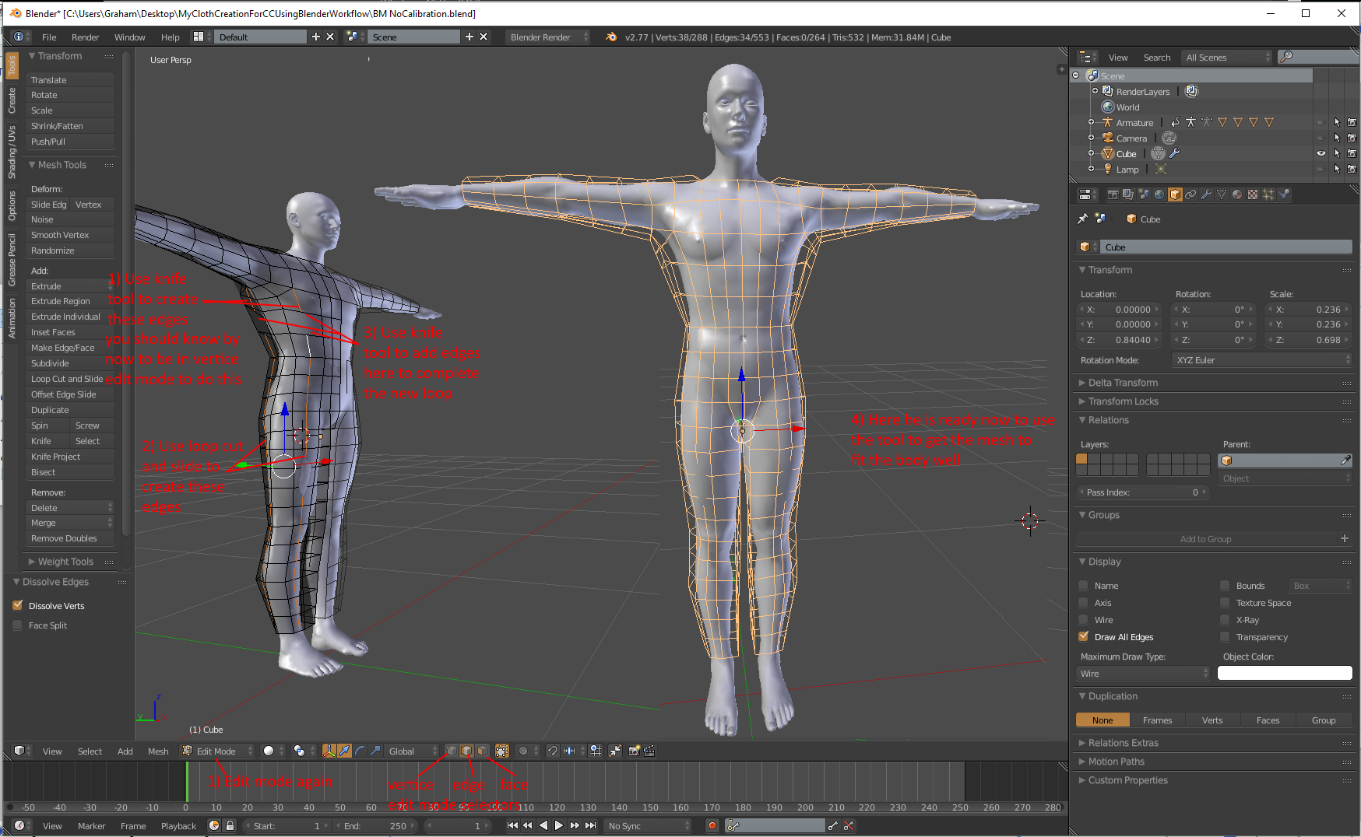Open the Particles properties tab icon

[1268, 194]
